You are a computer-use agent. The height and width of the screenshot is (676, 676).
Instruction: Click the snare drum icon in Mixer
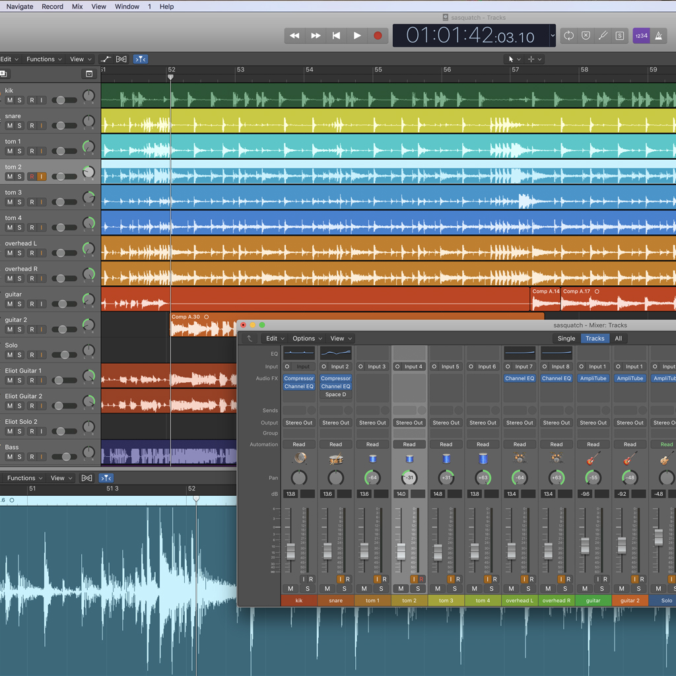click(x=336, y=459)
